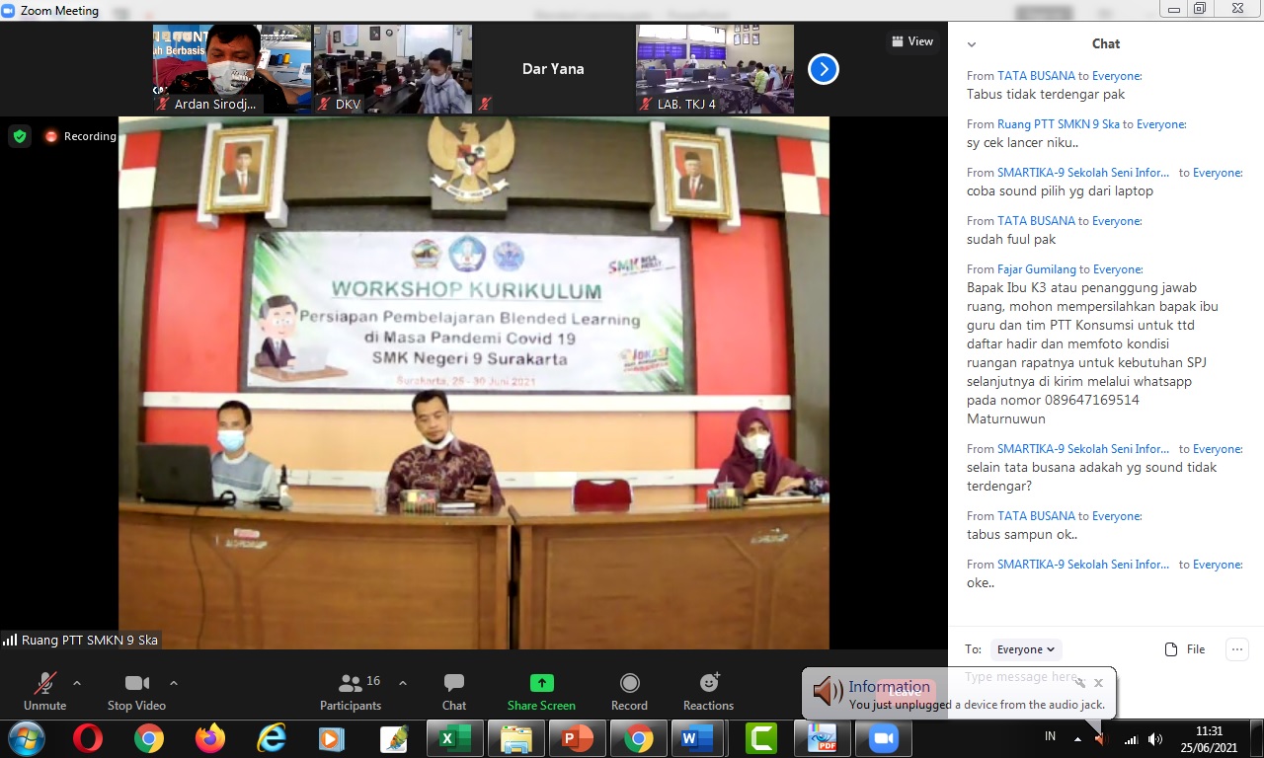Click the message "Tabus tidak terdengar pak"

[x=1046, y=95]
